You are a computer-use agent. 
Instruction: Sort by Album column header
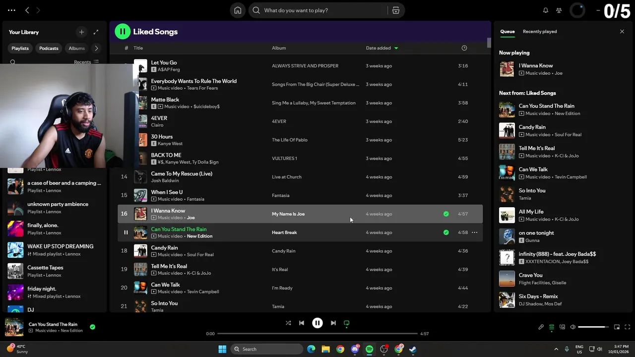point(279,48)
